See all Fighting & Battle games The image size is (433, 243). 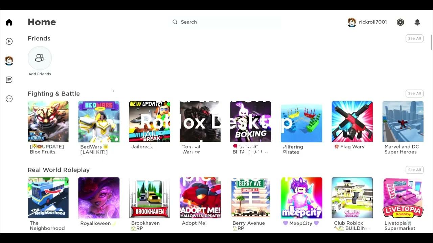pyautogui.click(x=414, y=93)
